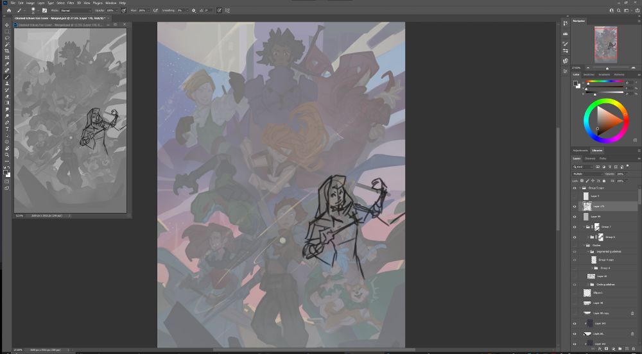Viewport: 642px width, 354px height.
Task: Open the Smoothing value dropdown
Action: point(186,10)
